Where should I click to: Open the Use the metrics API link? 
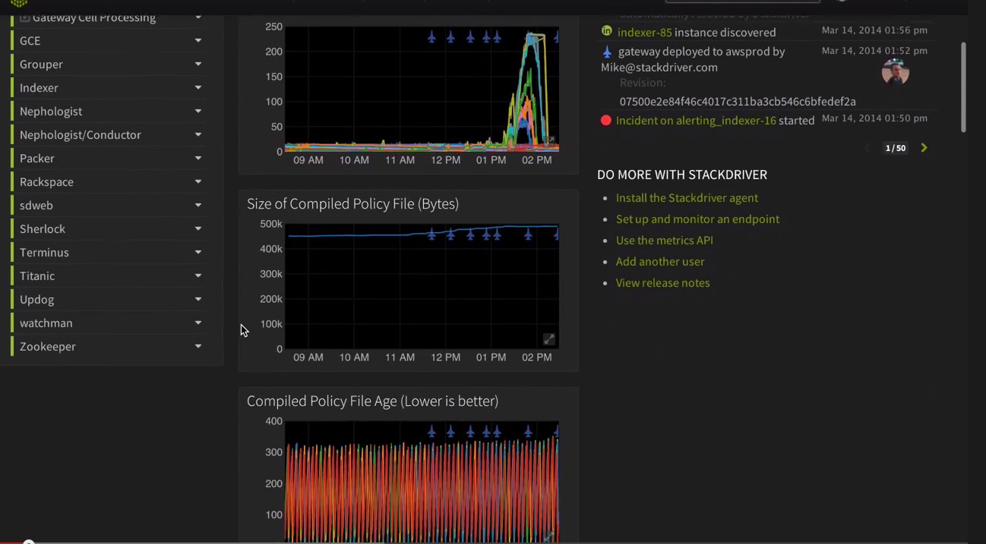(x=664, y=240)
